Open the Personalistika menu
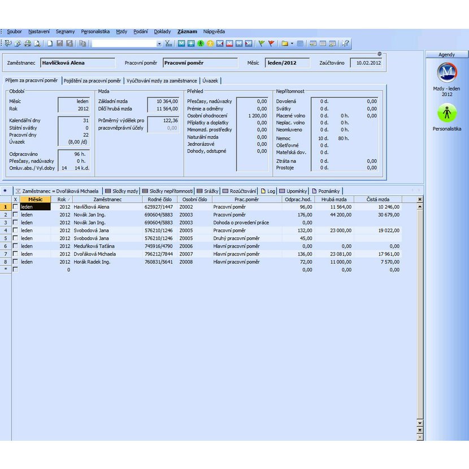Image resolution: width=469 pixels, height=469 pixels. click(95, 32)
